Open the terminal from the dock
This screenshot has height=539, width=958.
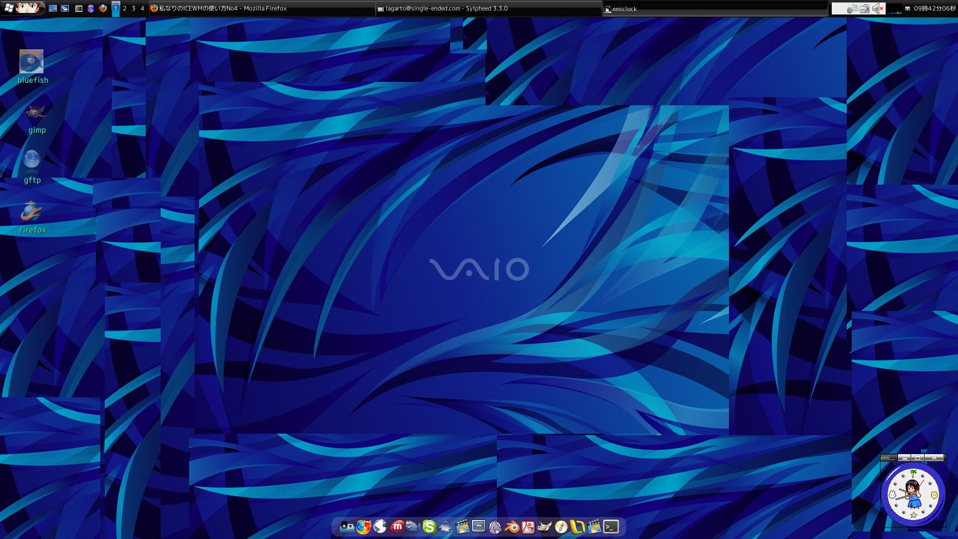(x=611, y=528)
